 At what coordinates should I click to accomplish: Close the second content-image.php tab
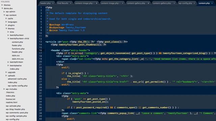(123, 3)
